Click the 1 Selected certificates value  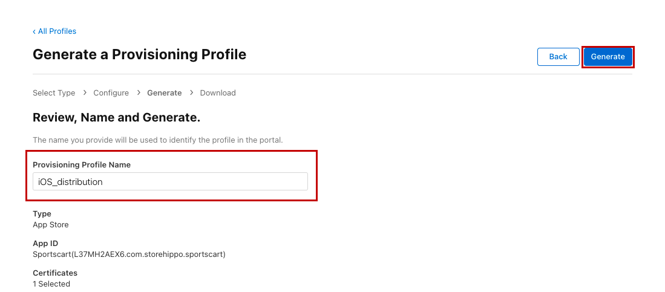point(51,284)
